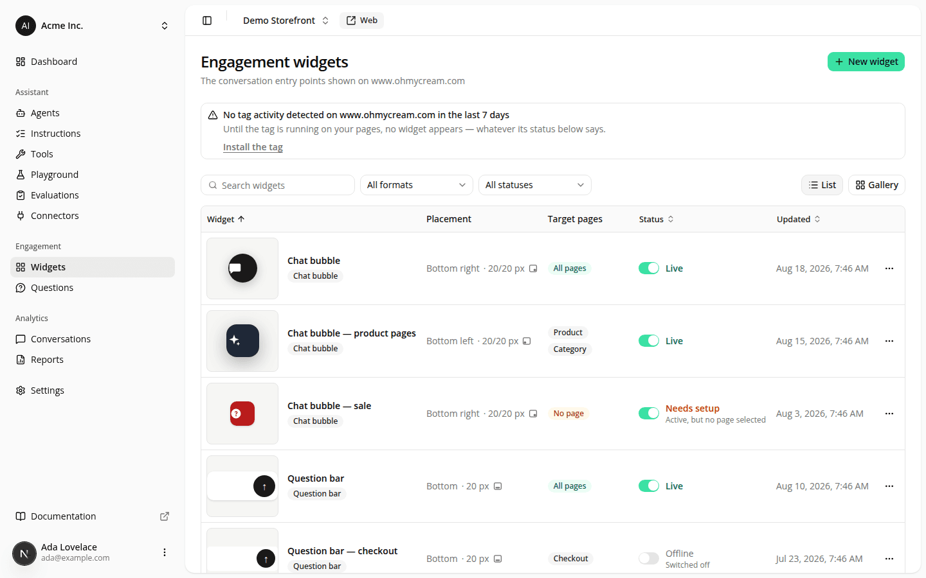Select Widgets in the sidebar

pos(93,267)
